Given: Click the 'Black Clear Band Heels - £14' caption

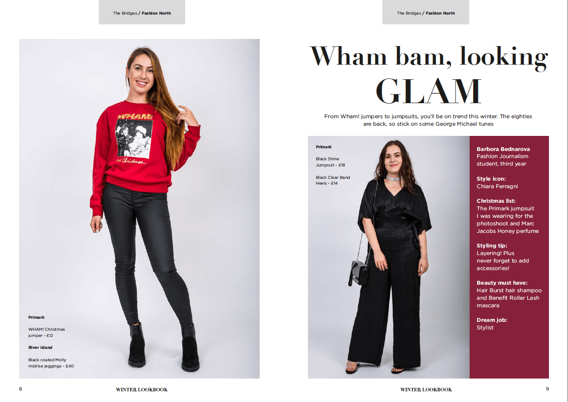Looking at the screenshot, I should (333, 180).
